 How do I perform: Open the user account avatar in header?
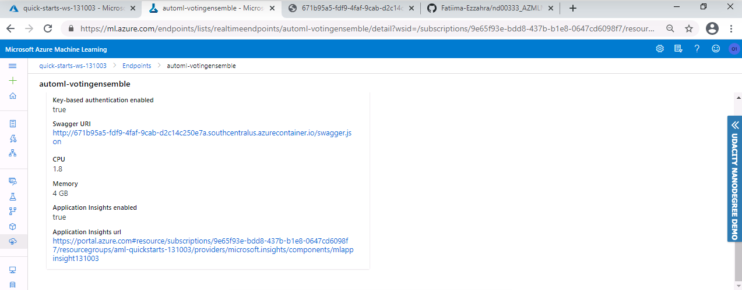point(733,49)
